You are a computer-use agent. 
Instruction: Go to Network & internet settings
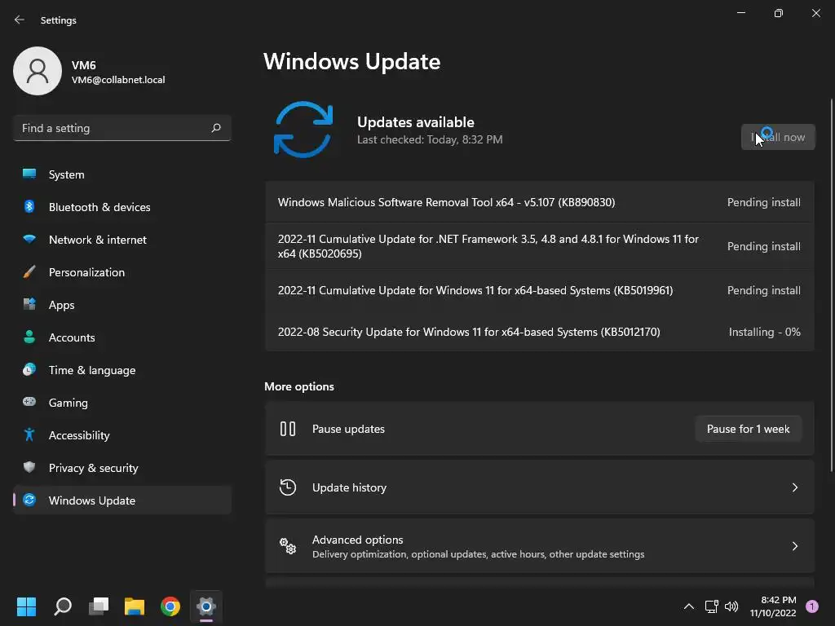click(122, 239)
